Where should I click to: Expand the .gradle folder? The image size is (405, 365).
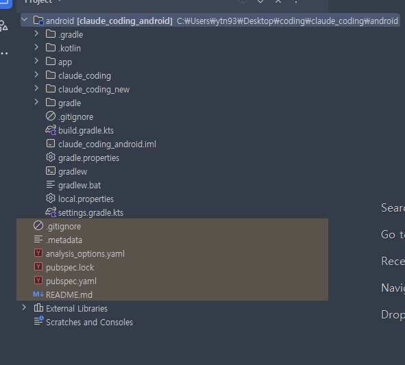pos(36,34)
